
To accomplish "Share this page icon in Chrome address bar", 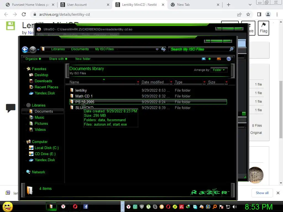I will 239,14.
